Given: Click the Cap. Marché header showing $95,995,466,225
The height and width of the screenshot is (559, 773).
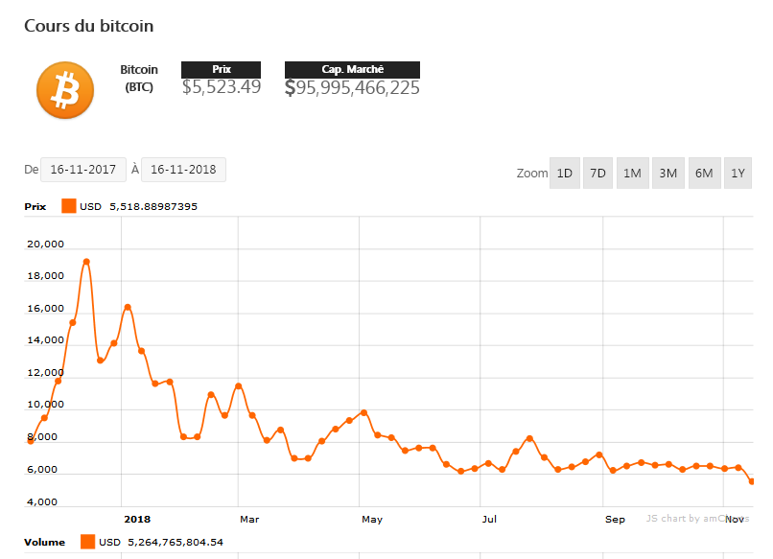Looking at the screenshot, I should tap(352, 70).
